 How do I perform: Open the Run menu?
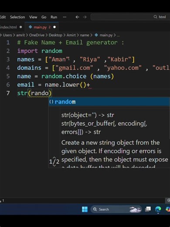[x=54, y=17]
